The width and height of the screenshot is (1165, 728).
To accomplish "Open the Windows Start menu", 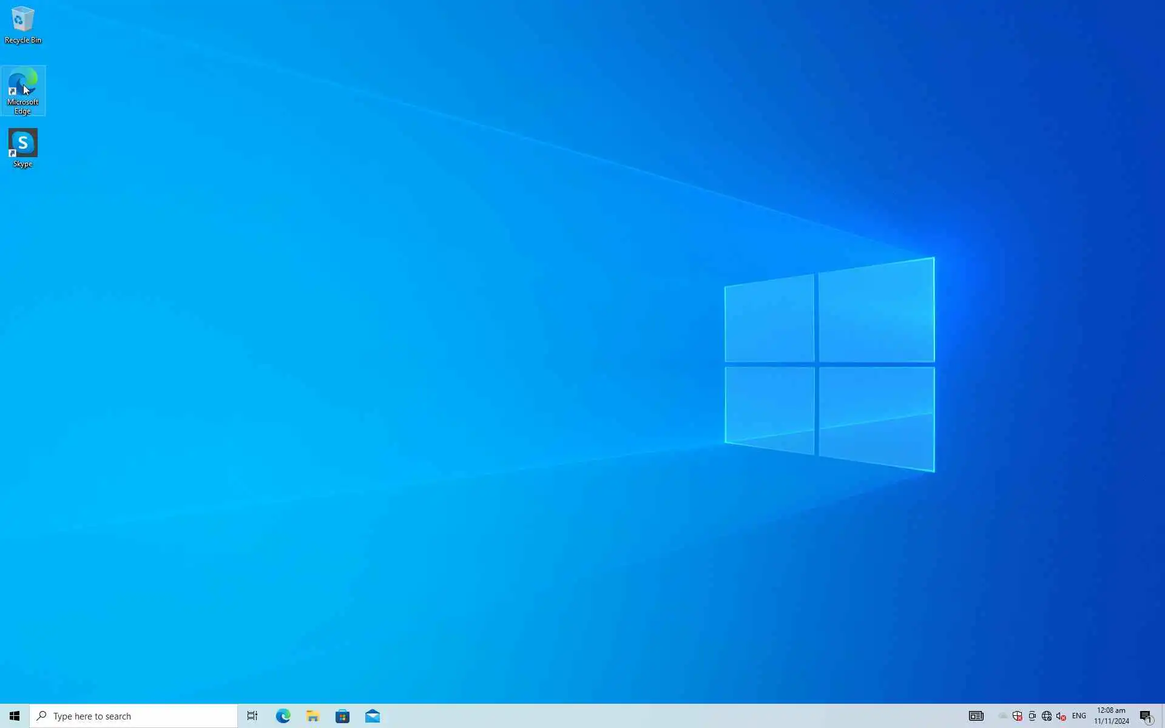I will tap(15, 716).
